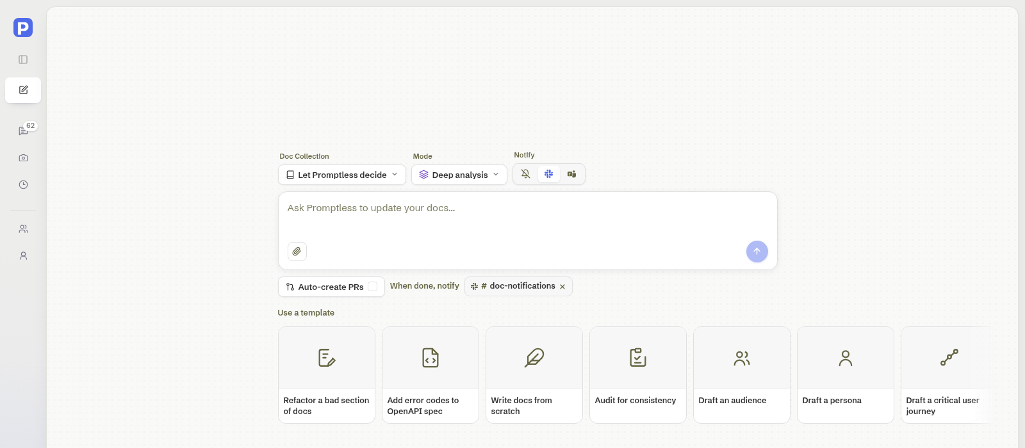
Task: Click the doc-notifications channel chip
Action: coord(518,286)
